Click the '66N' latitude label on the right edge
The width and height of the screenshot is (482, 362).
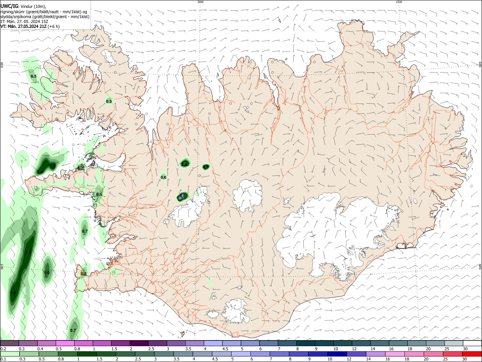point(480,65)
